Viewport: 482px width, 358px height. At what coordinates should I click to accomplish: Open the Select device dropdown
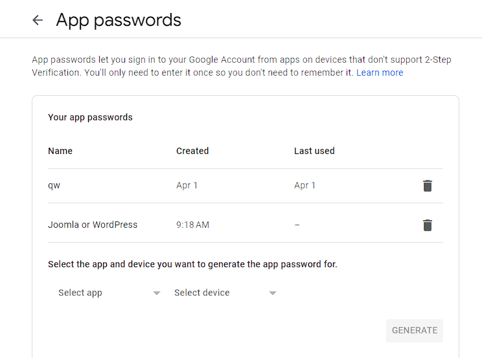[202, 293]
